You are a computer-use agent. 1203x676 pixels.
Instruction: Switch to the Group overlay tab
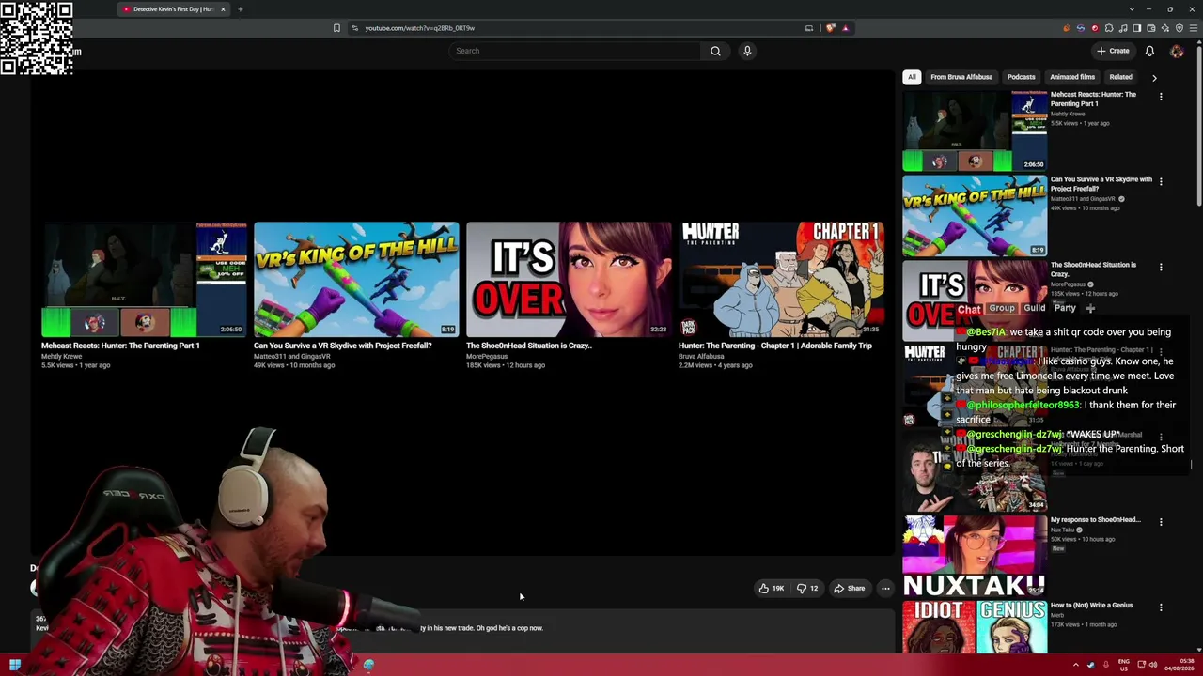click(1002, 308)
